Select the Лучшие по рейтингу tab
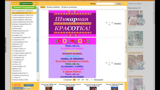 53,7
